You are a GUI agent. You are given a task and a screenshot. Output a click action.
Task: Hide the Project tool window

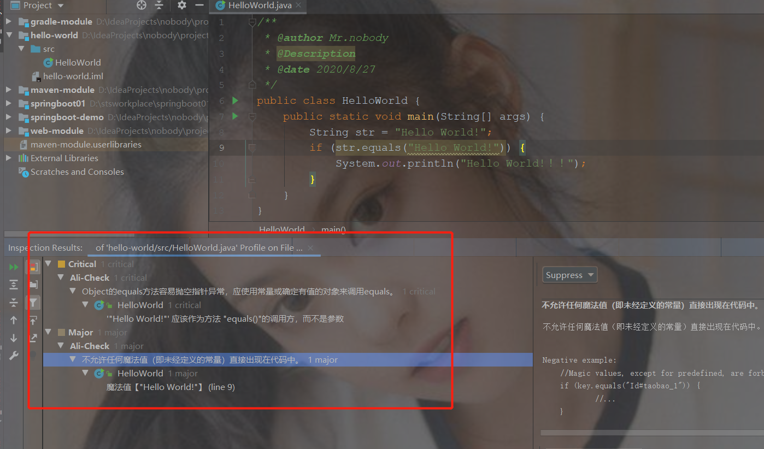tap(199, 5)
